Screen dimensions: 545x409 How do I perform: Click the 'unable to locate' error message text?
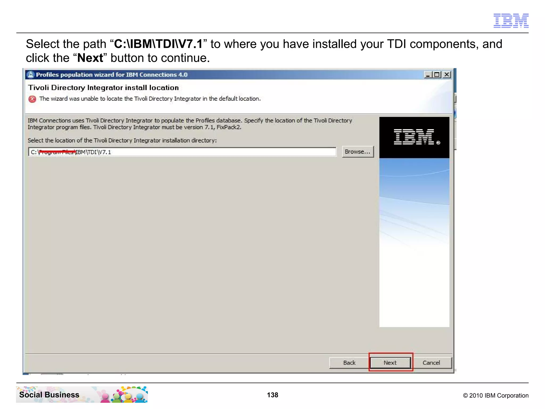pos(150,99)
